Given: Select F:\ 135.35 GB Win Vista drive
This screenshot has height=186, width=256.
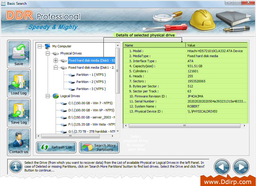Looking at the screenshot, I should tap(92, 124).
